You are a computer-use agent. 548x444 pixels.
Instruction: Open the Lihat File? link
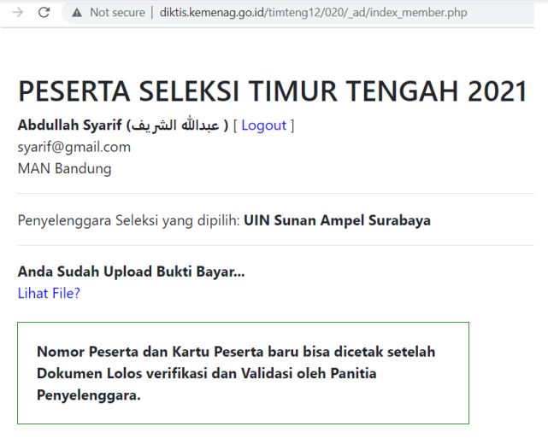[49, 293]
